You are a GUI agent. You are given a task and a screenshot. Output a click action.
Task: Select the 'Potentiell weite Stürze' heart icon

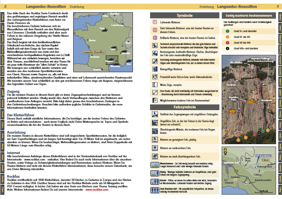(155, 77)
